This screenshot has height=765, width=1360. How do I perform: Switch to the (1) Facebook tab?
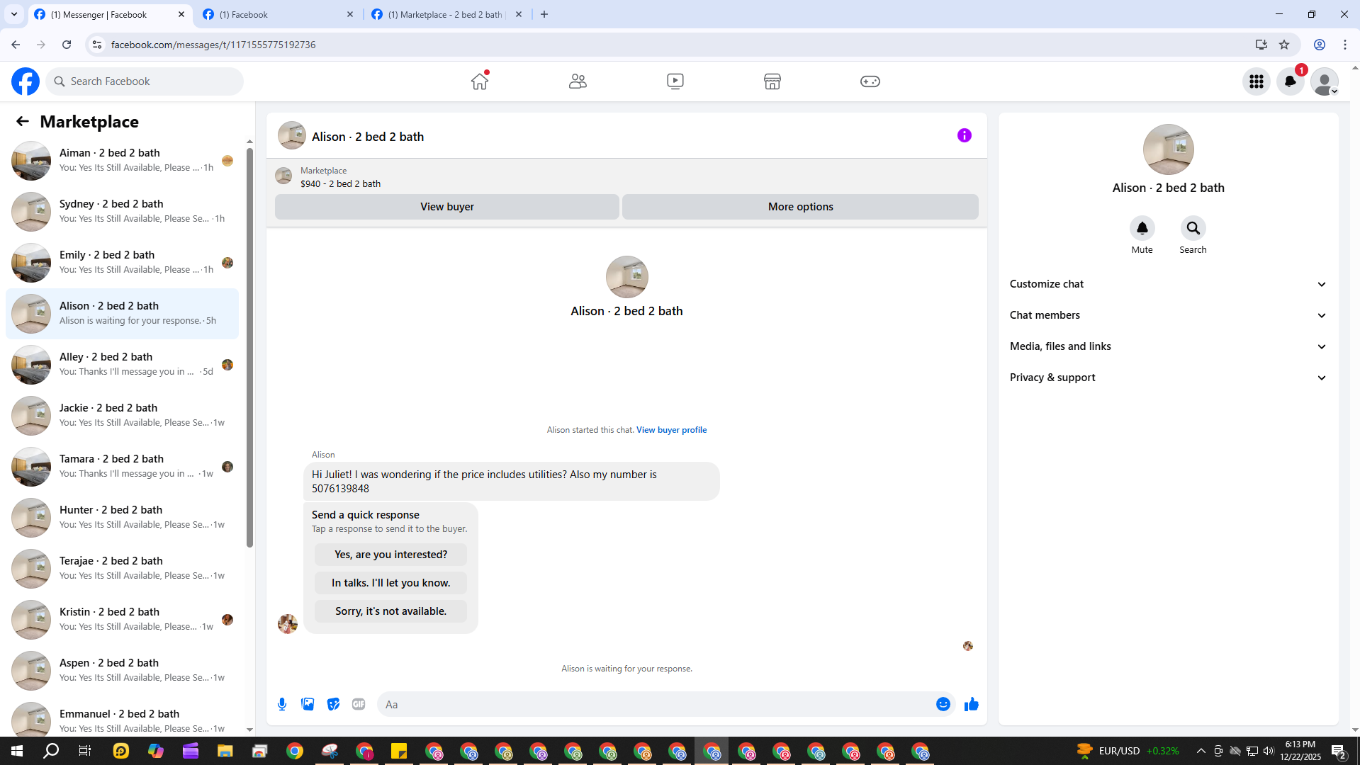pos(278,14)
